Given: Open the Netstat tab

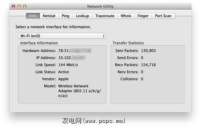Looking at the screenshot, I should pyautogui.click(x=50, y=16).
